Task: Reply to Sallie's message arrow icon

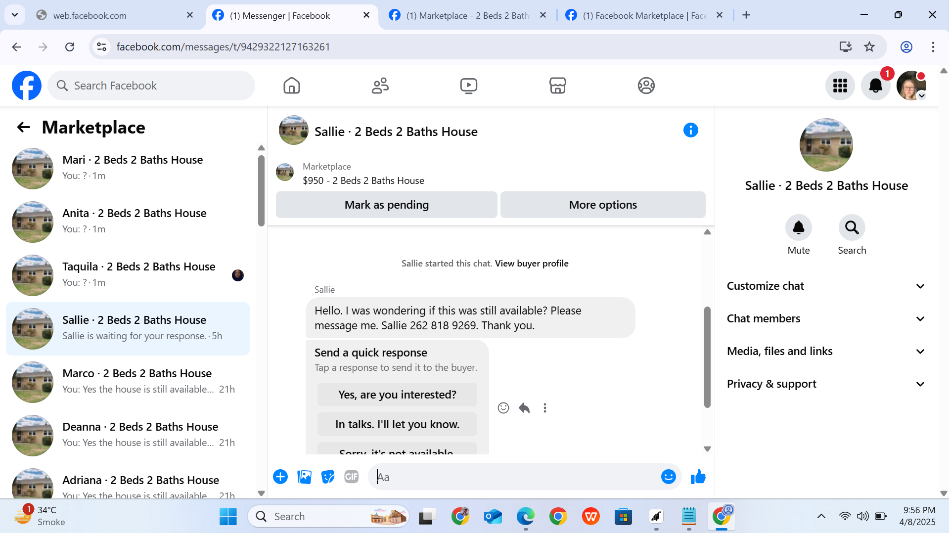Action: 524,408
